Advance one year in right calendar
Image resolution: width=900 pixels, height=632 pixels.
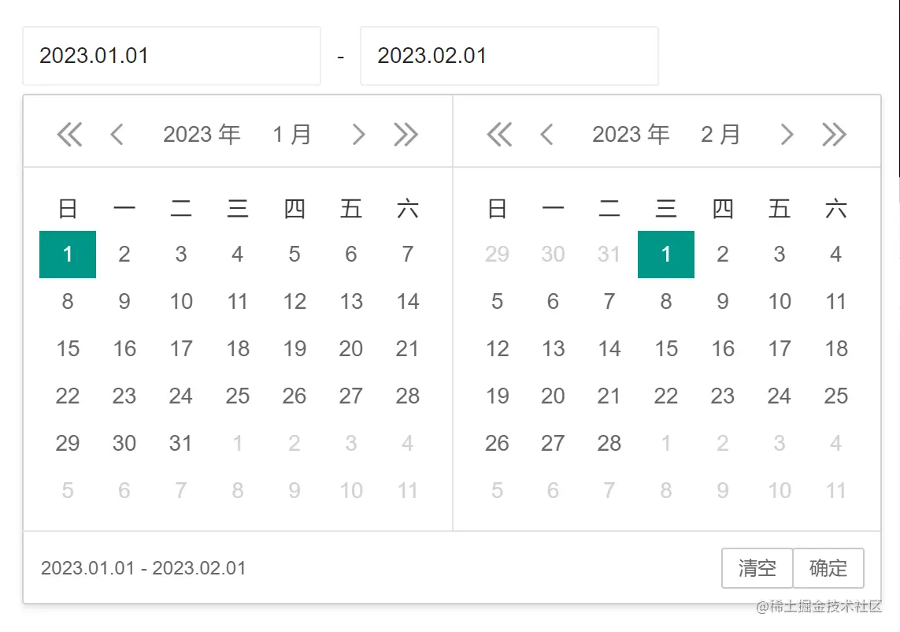coord(835,135)
